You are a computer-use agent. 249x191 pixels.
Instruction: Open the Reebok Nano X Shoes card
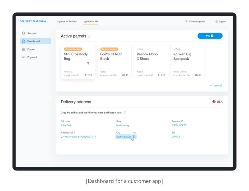(151, 62)
